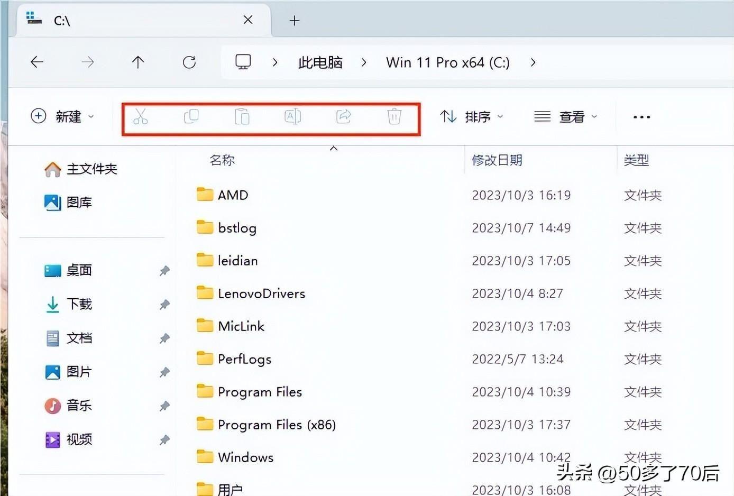
Task: Click the Rename icon in toolbar
Action: [x=292, y=116]
